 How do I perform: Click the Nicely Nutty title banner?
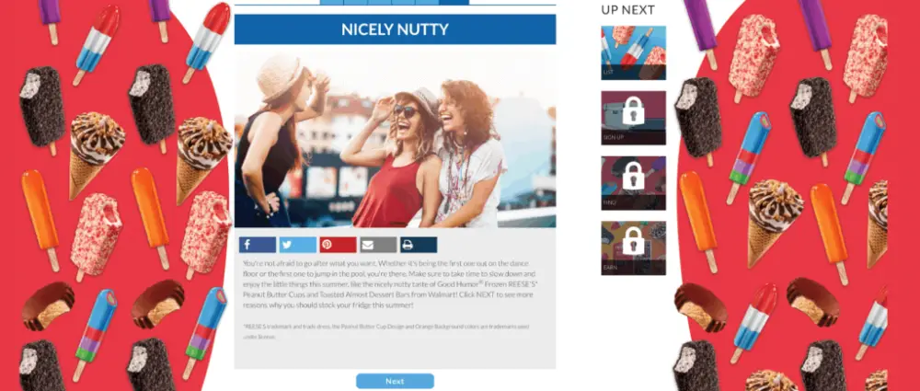(395, 29)
